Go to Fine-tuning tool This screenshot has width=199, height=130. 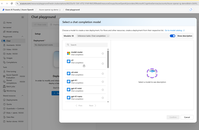[x=11, y=71]
